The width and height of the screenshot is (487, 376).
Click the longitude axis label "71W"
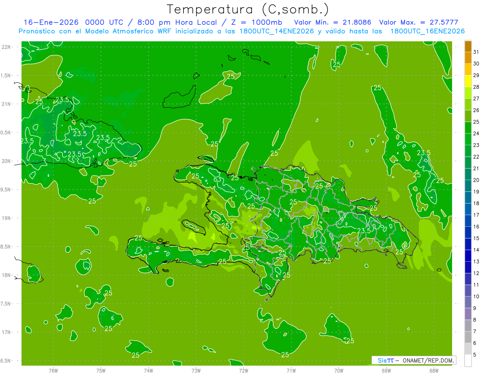(291, 370)
